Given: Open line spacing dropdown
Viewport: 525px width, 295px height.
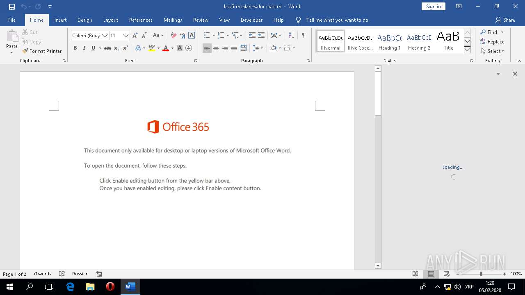Looking at the screenshot, I should coord(258,48).
